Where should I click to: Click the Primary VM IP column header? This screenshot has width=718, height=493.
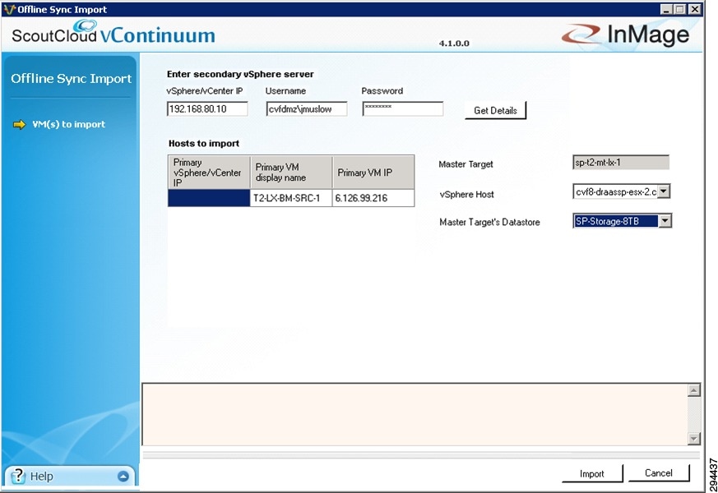[x=373, y=173]
